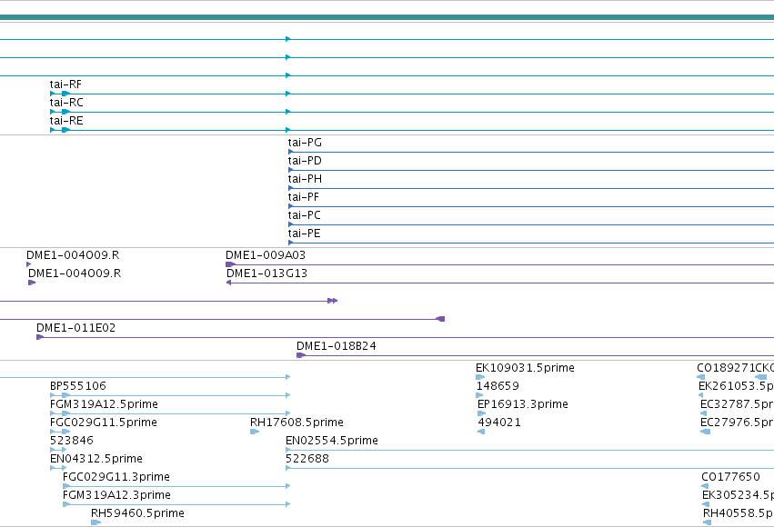Select the DME1-011E02 feature label

coord(76,328)
